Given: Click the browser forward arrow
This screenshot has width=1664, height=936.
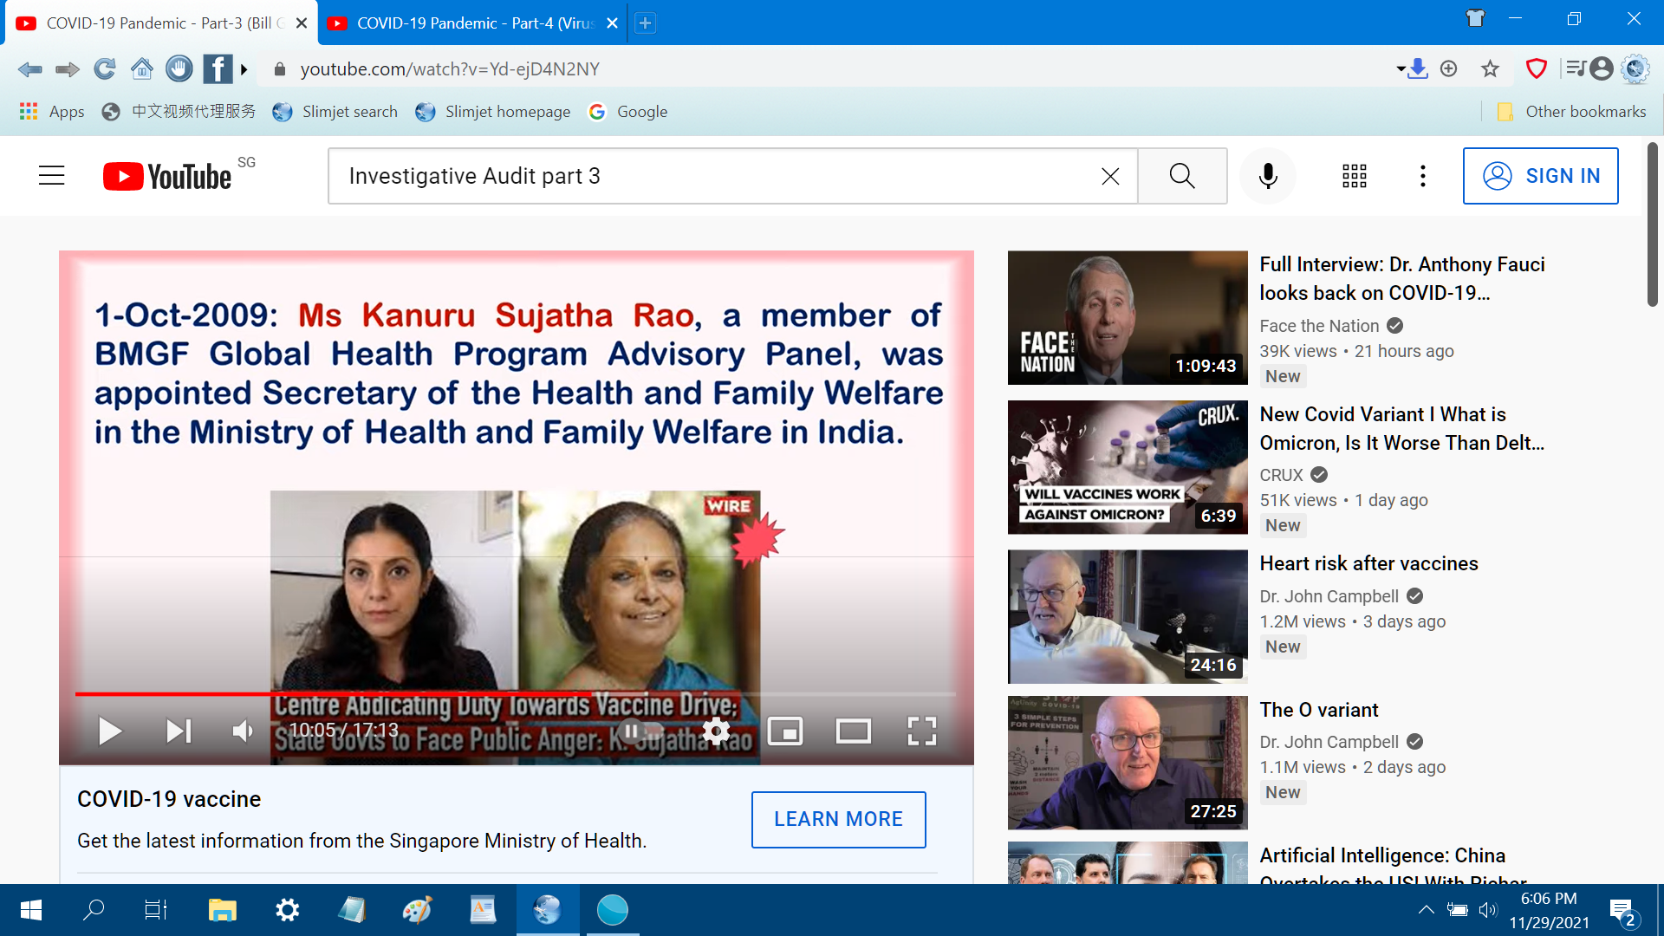Looking at the screenshot, I should 67,69.
